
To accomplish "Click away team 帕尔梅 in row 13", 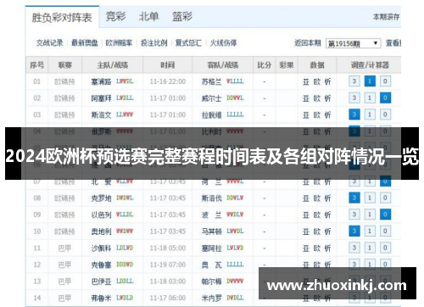I will click(211, 282).
